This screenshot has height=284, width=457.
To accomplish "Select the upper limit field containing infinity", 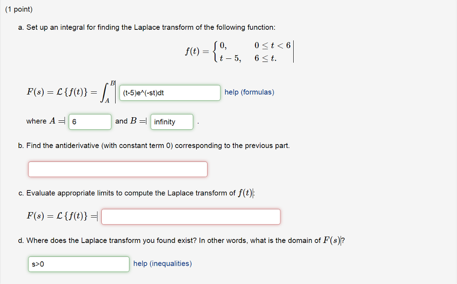I will [171, 121].
